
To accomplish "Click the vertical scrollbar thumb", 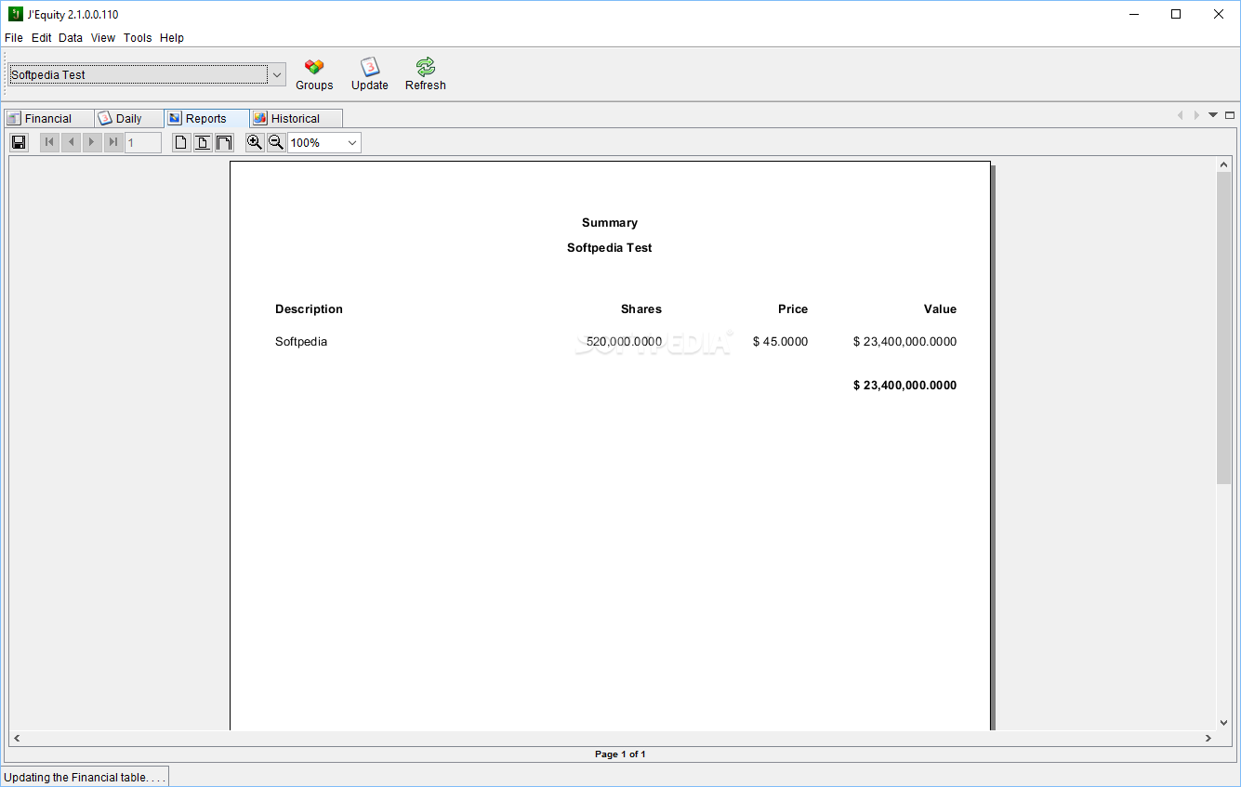I will click(x=1223, y=327).
